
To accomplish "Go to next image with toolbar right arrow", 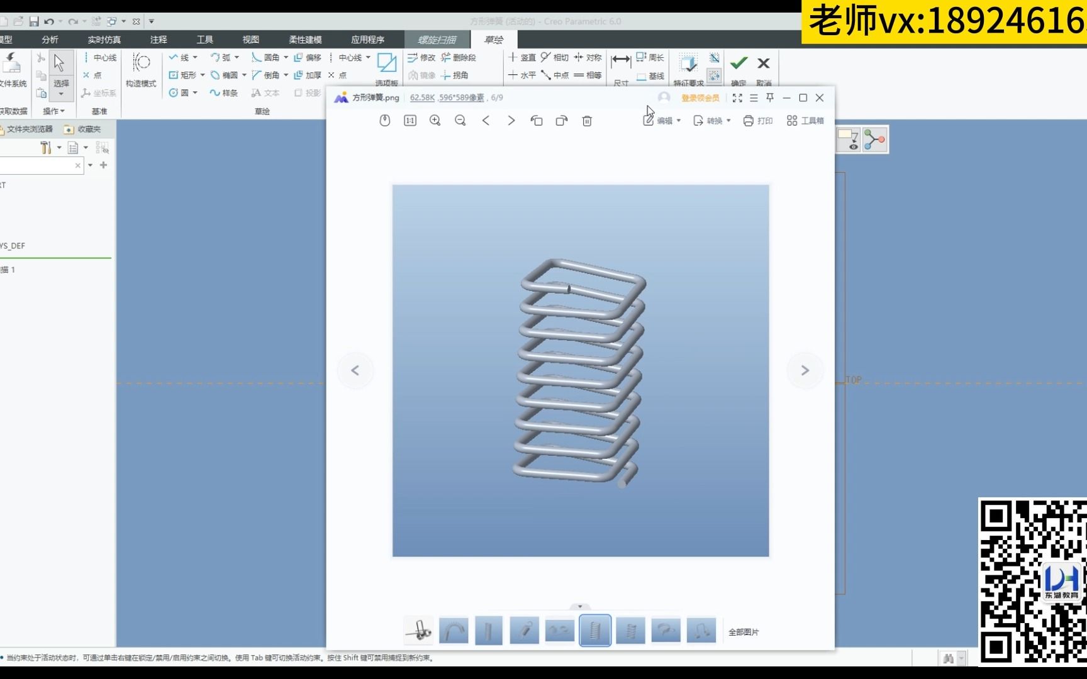I will [511, 121].
